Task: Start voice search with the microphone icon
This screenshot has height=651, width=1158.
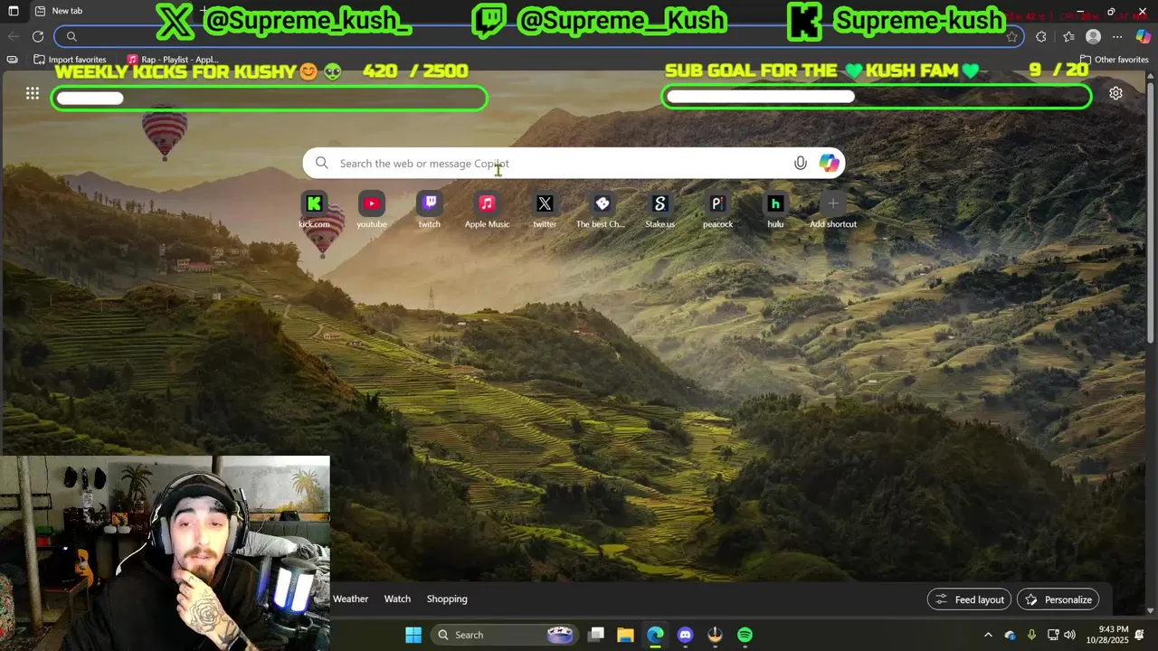Action: click(x=800, y=164)
